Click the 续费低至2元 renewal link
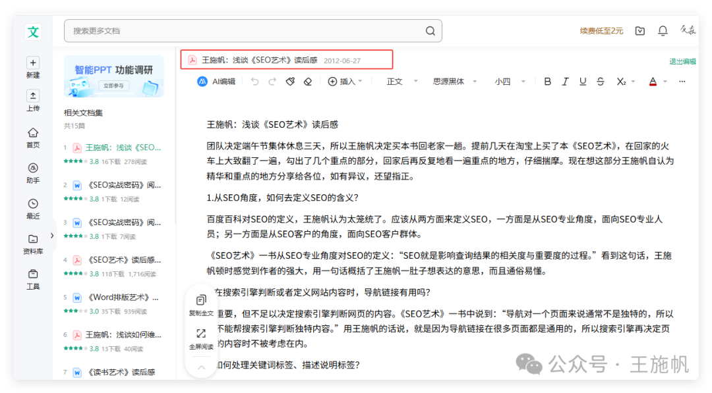 tap(601, 30)
